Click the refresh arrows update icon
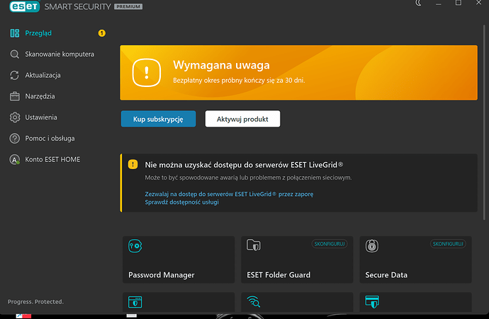The height and width of the screenshot is (319, 489). 15,75
